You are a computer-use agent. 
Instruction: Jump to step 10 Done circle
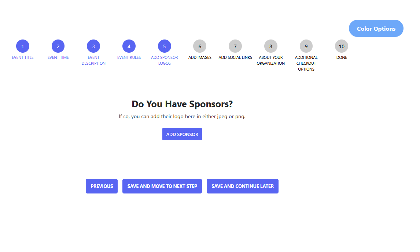tap(342, 46)
